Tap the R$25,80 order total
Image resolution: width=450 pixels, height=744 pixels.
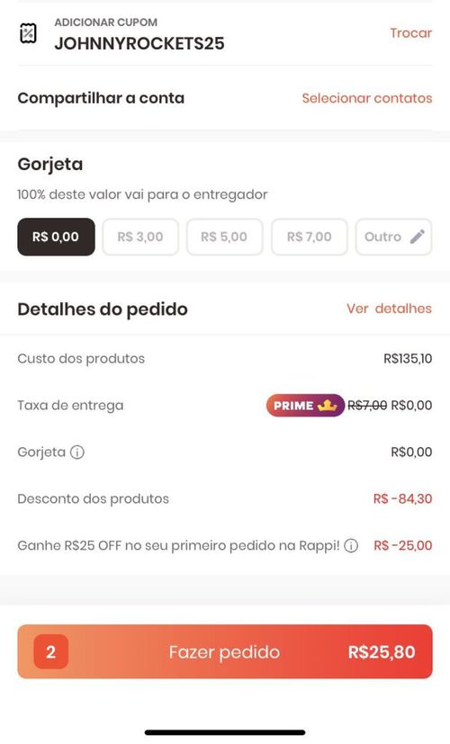(382, 652)
